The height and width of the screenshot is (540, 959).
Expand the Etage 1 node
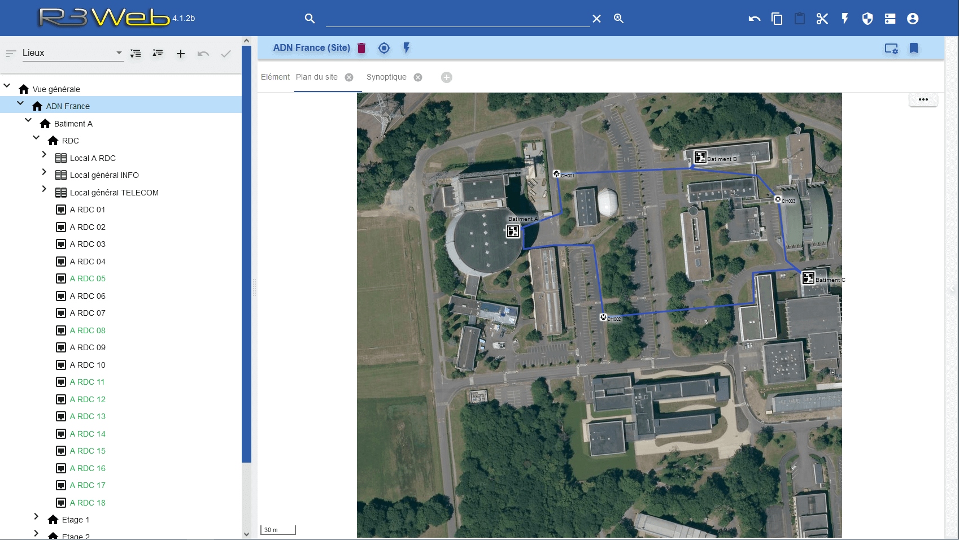click(36, 516)
